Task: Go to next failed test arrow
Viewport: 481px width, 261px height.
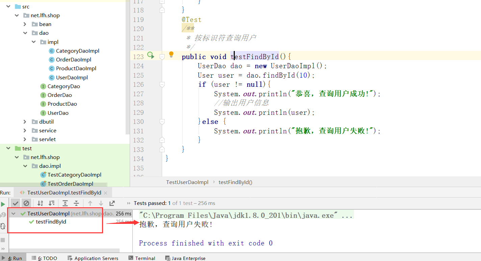Action: [x=101, y=203]
